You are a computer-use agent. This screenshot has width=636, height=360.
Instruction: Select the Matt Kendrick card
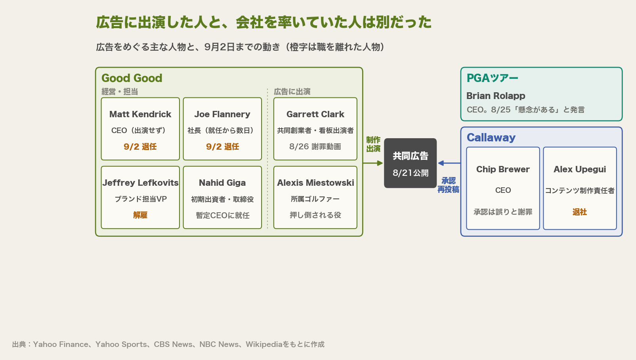click(x=140, y=129)
